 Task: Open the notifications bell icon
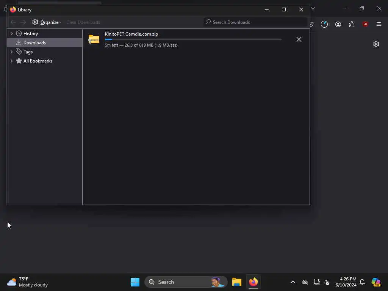tap(362, 282)
